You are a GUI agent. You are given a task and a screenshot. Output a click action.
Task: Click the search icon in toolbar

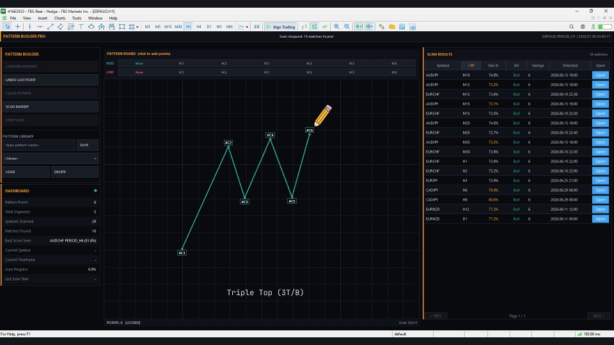tap(571, 27)
